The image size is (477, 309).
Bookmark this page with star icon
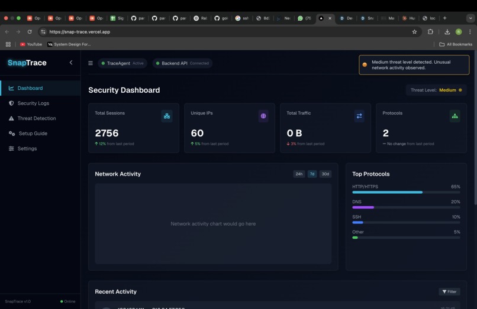click(x=414, y=31)
